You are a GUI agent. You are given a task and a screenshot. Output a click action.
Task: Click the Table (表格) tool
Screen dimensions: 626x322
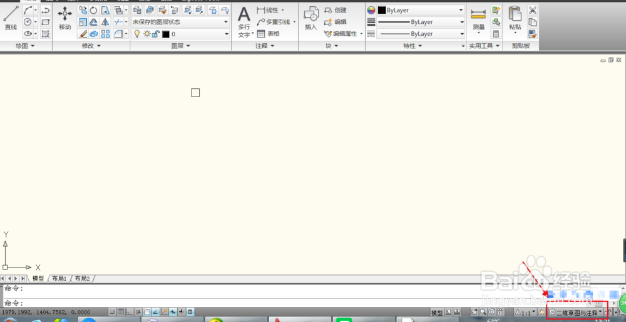(269, 34)
